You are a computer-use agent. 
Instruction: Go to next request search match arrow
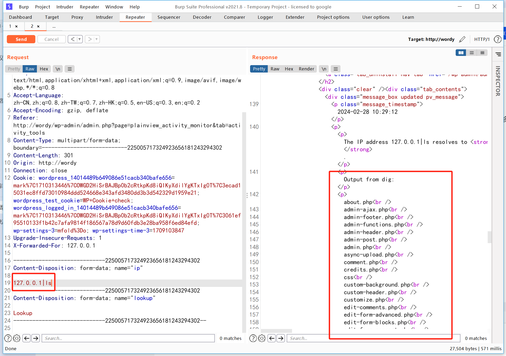click(36, 338)
